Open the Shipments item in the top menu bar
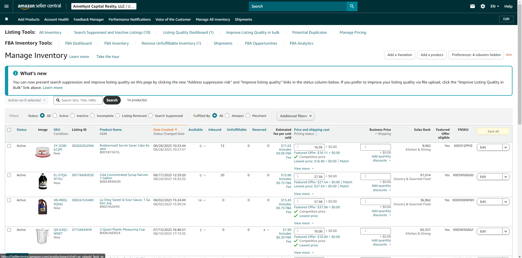 243,20
